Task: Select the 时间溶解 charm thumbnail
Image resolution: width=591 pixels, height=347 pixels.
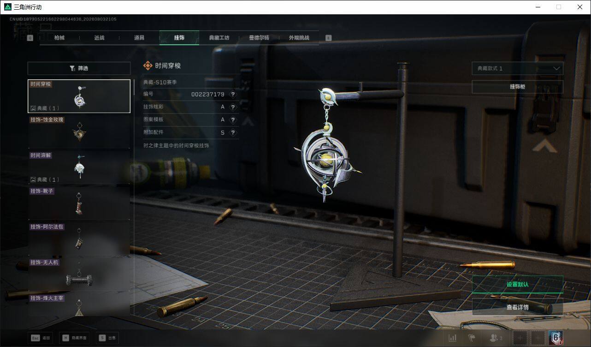Action: click(x=79, y=168)
